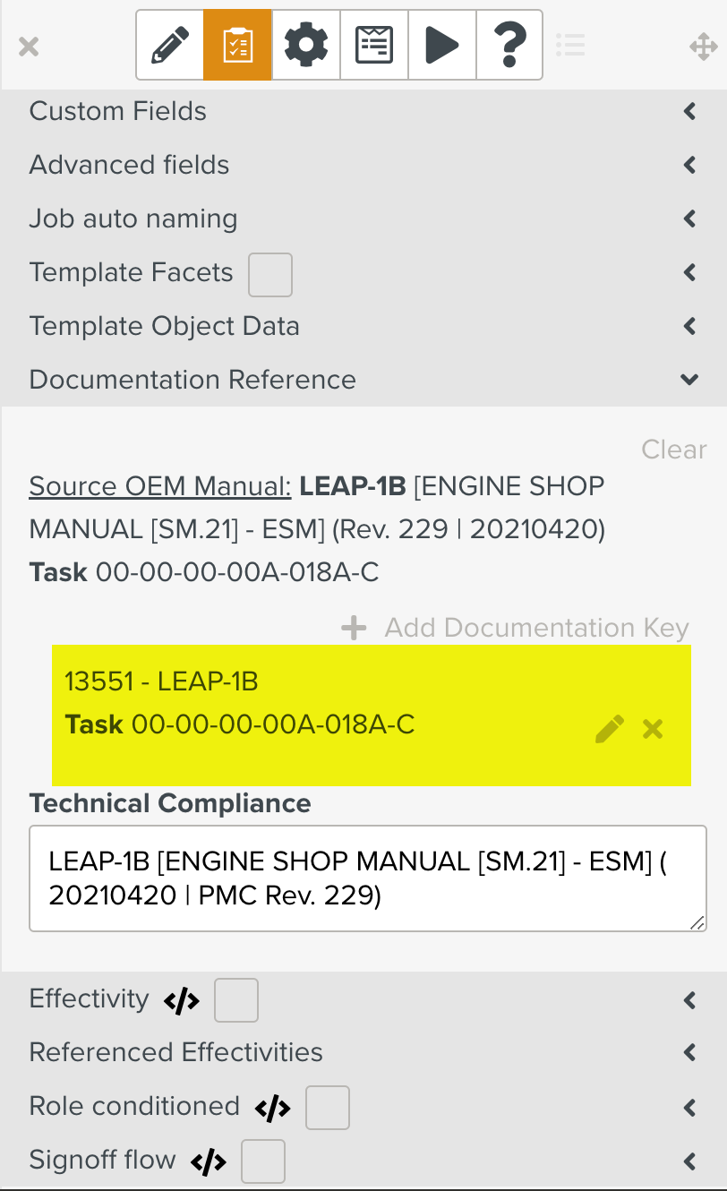Viewport: 727px width, 1191px height.
Task: Expand the Advanced fields section
Action: tap(689, 165)
